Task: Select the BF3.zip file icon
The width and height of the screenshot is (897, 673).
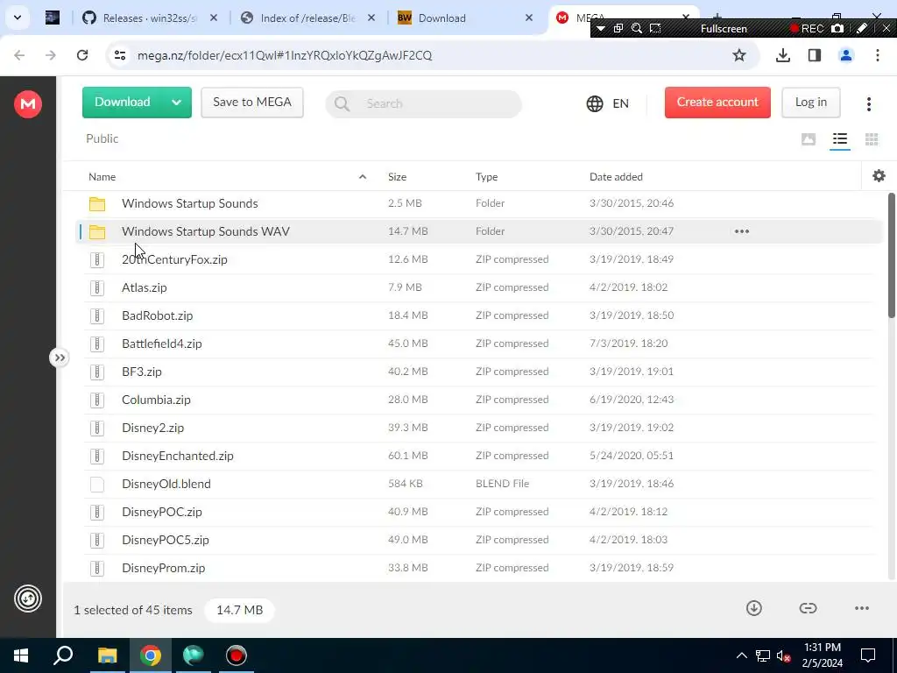Action: pos(97,372)
